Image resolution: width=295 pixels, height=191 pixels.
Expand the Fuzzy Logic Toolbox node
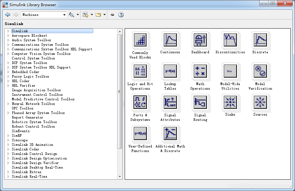8,76
